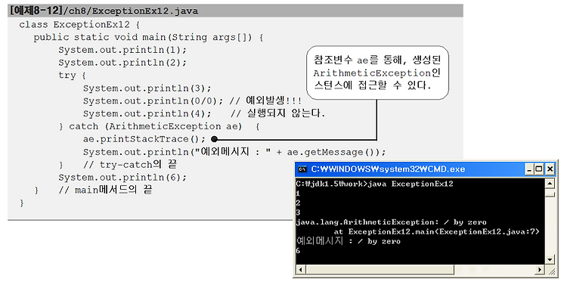Click the CMD window system icon
Image resolution: width=567 pixels, height=282 pixels.
pos(302,169)
